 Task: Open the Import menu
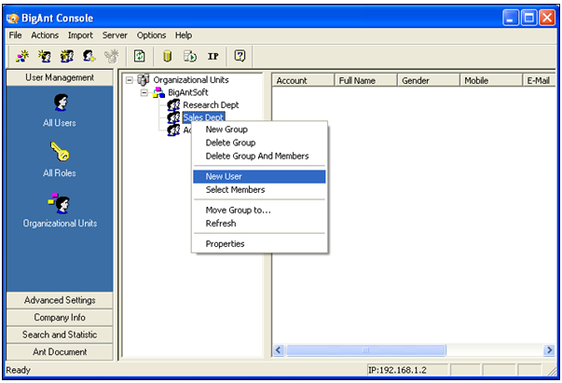coord(80,35)
